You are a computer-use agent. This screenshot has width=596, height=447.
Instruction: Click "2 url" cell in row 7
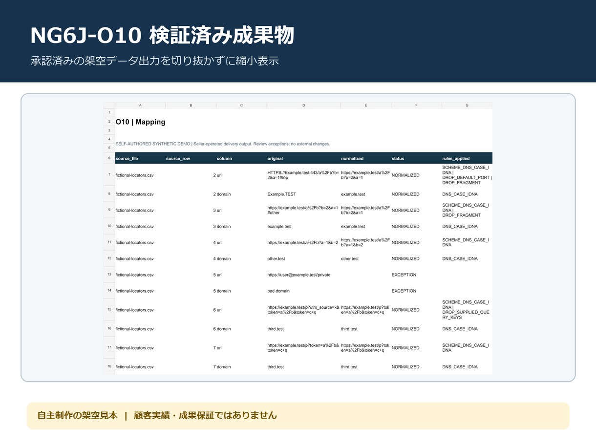click(x=217, y=175)
